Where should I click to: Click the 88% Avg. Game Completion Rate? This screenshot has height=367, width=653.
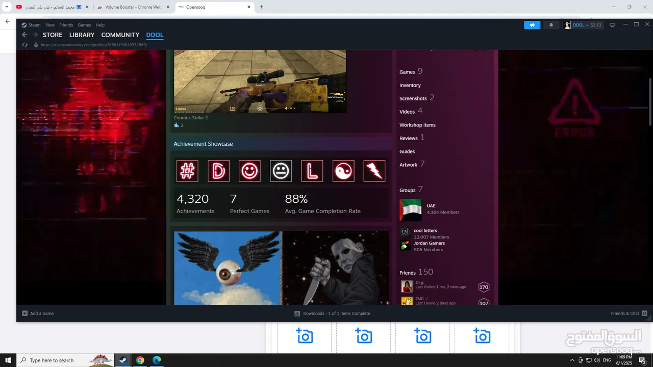tap(322, 203)
